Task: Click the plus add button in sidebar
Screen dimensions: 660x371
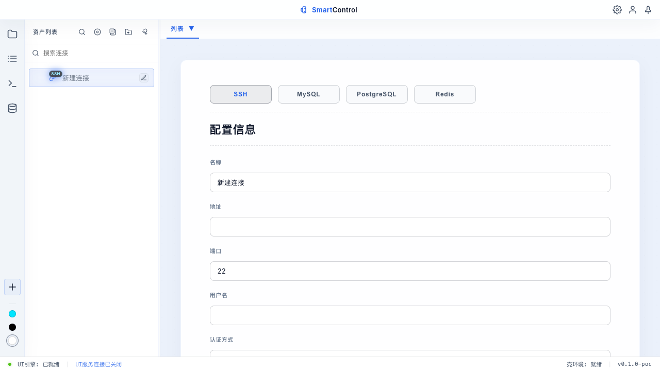Action: tap(12, 287)
